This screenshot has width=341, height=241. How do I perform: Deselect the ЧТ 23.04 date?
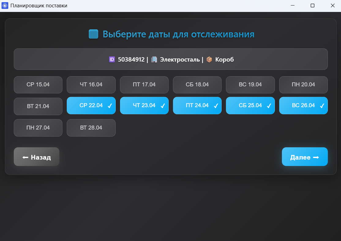(x=144, y=105)
